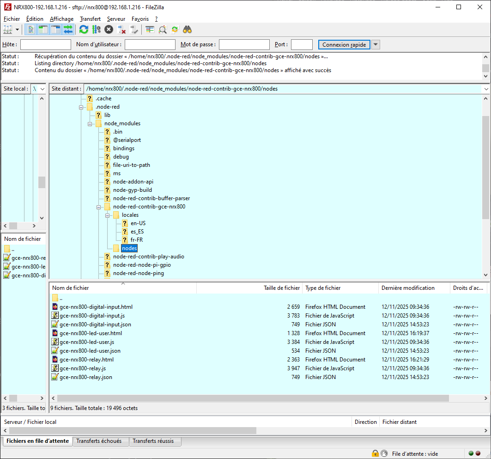This screenshot has height=459, width=491.
Task: Click the process transfer queue icon
Action: point(96,30)
